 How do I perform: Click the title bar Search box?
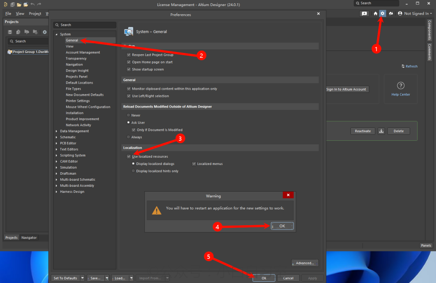(377, 3)
